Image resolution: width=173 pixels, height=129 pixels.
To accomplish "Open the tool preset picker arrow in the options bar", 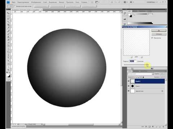I will coord(12,6).
